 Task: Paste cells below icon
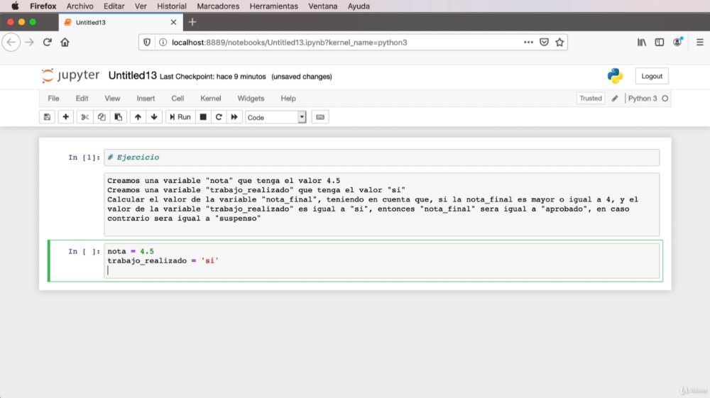coord(118,117)
